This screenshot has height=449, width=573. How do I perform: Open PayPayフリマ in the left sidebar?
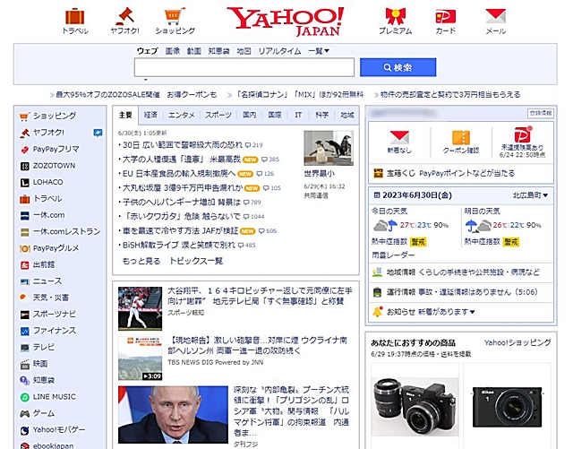click(56, 149)
